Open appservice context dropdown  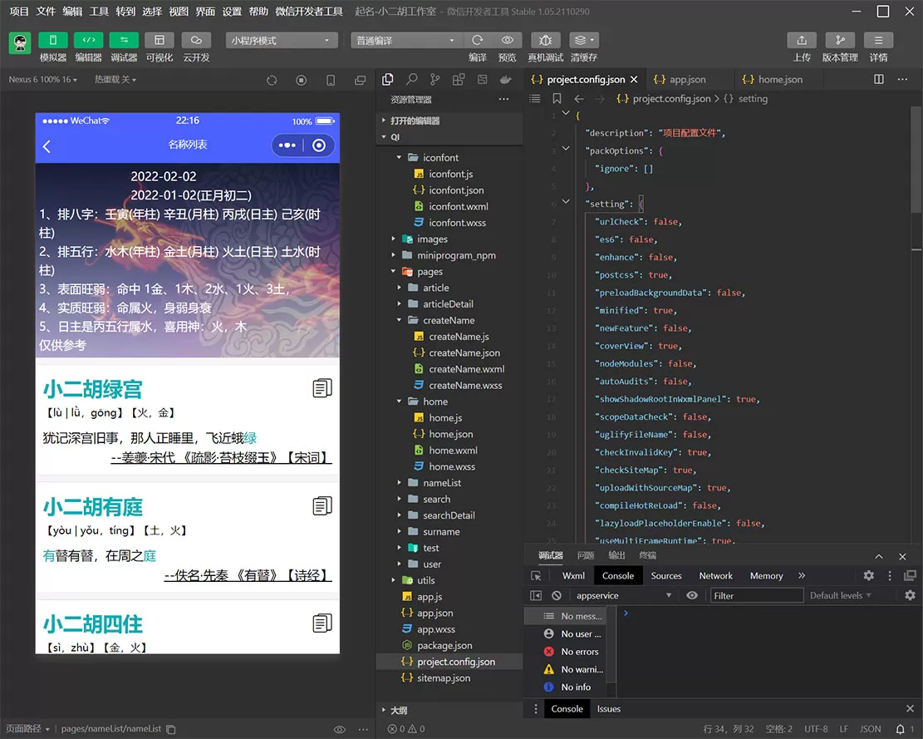coord(623,596)
